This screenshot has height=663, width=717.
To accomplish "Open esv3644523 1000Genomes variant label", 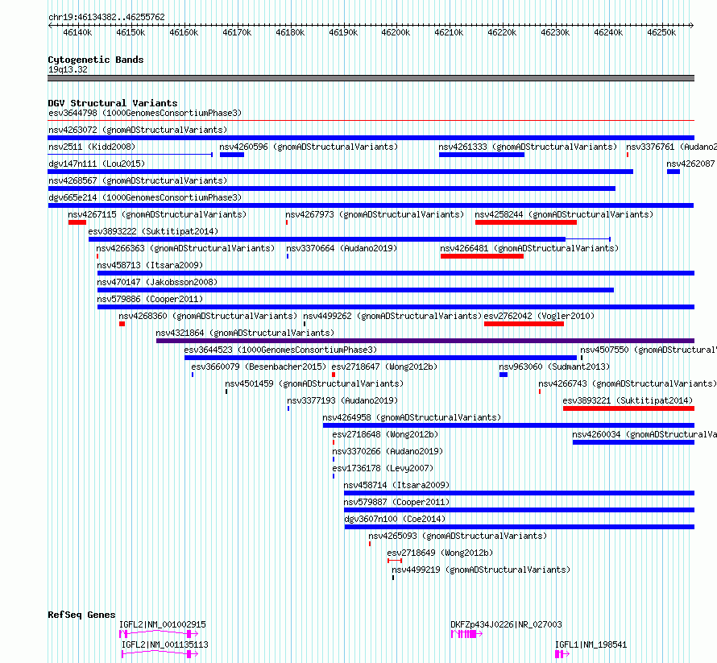I will point(281,350).
